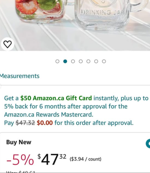Select the second image carousel dot

(65, 61)
